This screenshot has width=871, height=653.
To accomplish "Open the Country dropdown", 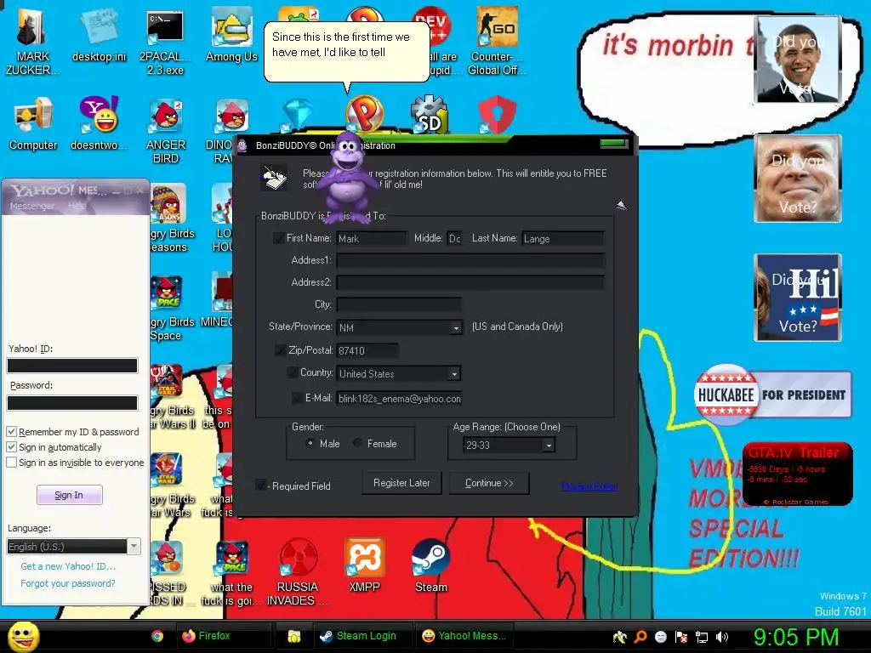I will (x=454, y=374).
